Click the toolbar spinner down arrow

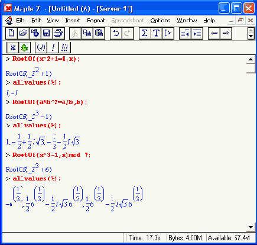pyautogui.click(x=251, y=36)
